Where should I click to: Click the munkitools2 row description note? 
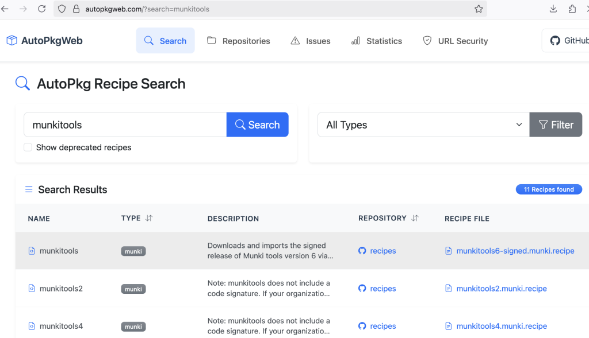point(269,288)
